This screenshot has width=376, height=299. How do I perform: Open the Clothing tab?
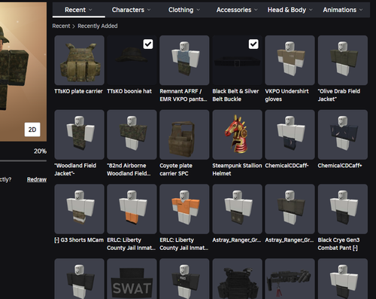click(x=184, y=10)
